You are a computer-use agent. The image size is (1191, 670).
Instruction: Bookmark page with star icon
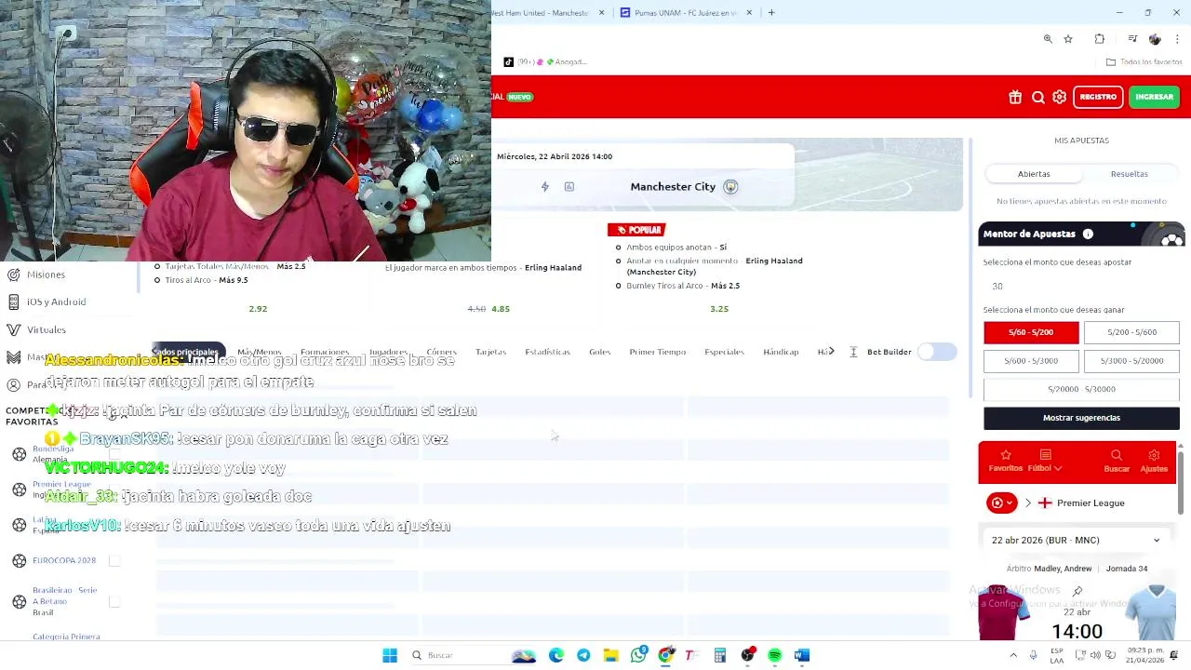1068,39
